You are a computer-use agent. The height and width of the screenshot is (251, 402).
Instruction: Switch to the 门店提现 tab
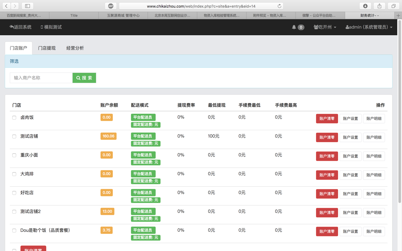coord(47,48)
